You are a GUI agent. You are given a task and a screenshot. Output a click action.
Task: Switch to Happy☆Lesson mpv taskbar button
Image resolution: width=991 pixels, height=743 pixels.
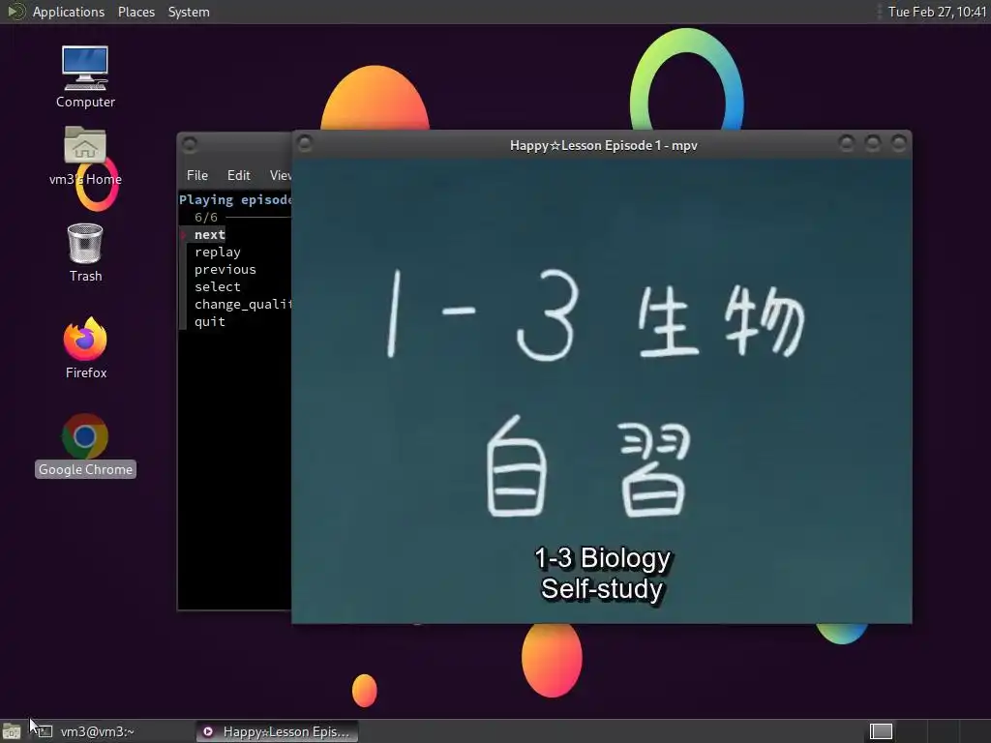277,731
